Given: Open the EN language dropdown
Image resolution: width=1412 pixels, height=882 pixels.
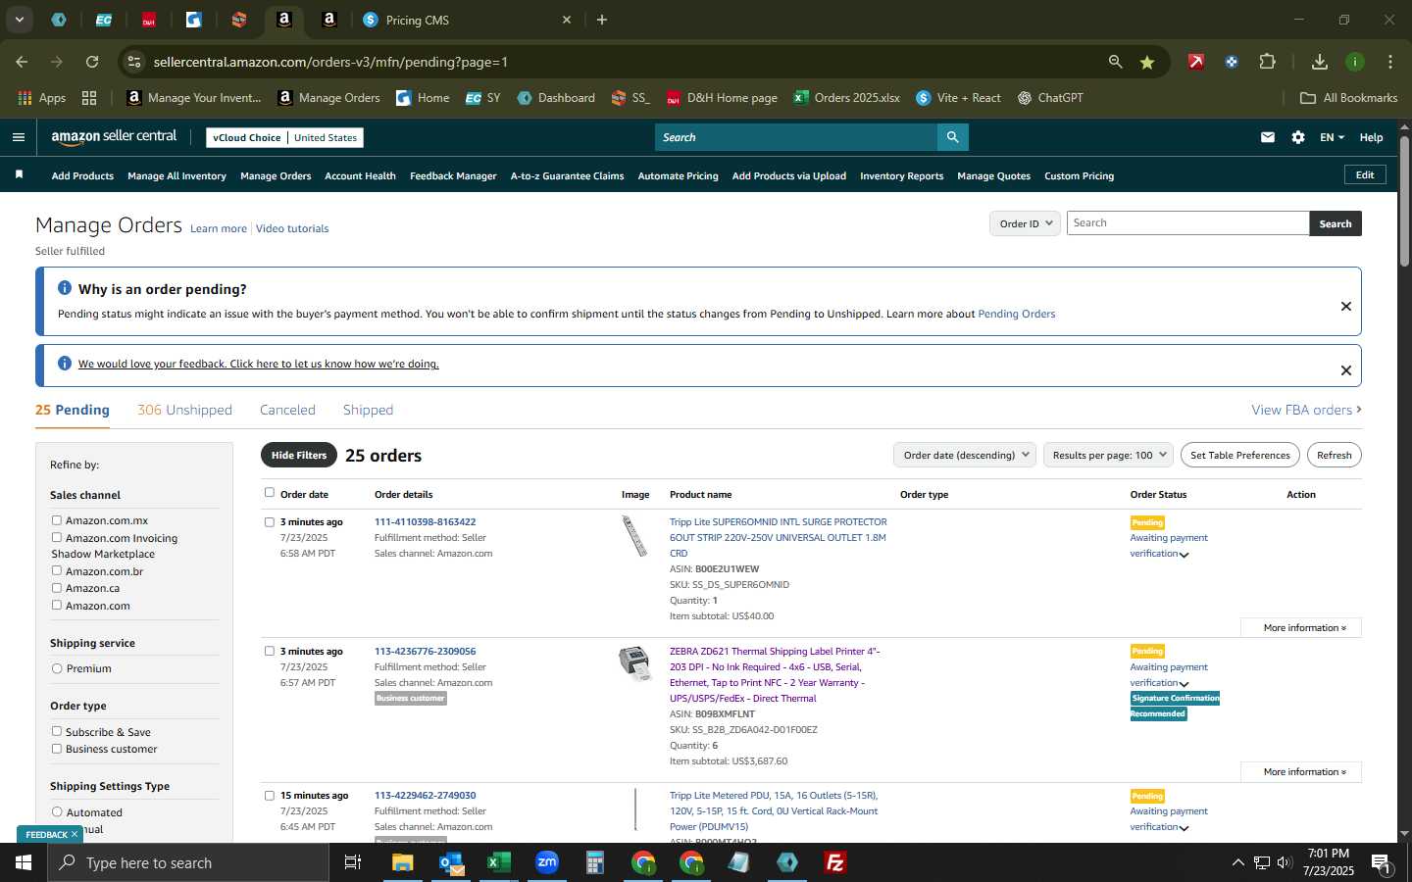Looking at the screenshot, I should [1332, 137].
